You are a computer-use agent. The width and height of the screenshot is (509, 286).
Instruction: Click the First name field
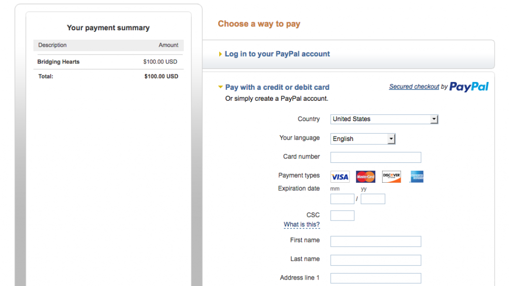pyautogui.click(x=376, y=241)
